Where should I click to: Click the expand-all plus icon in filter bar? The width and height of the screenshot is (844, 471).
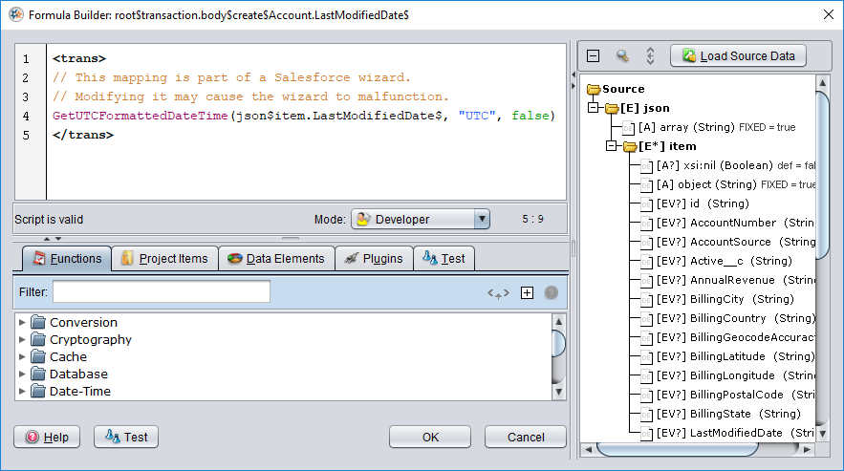[x=526, y=292]
